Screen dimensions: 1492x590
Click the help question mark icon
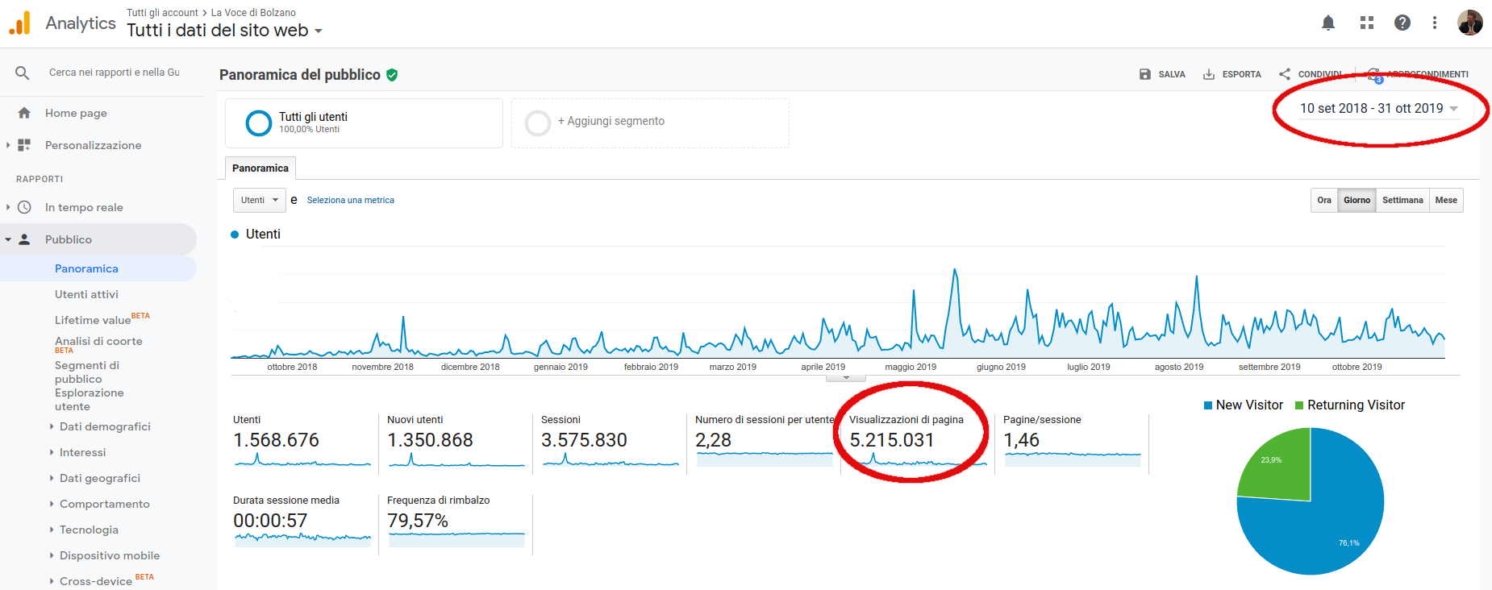[1402, 23]
